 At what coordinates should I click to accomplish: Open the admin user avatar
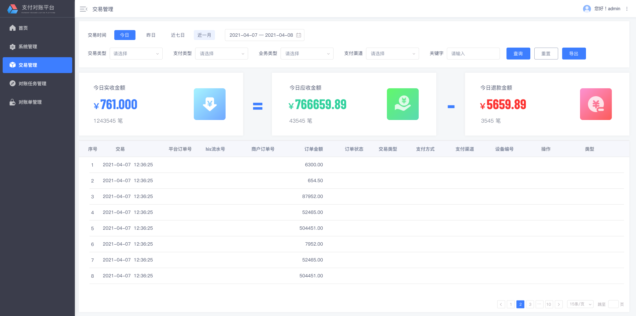point(587,9)
